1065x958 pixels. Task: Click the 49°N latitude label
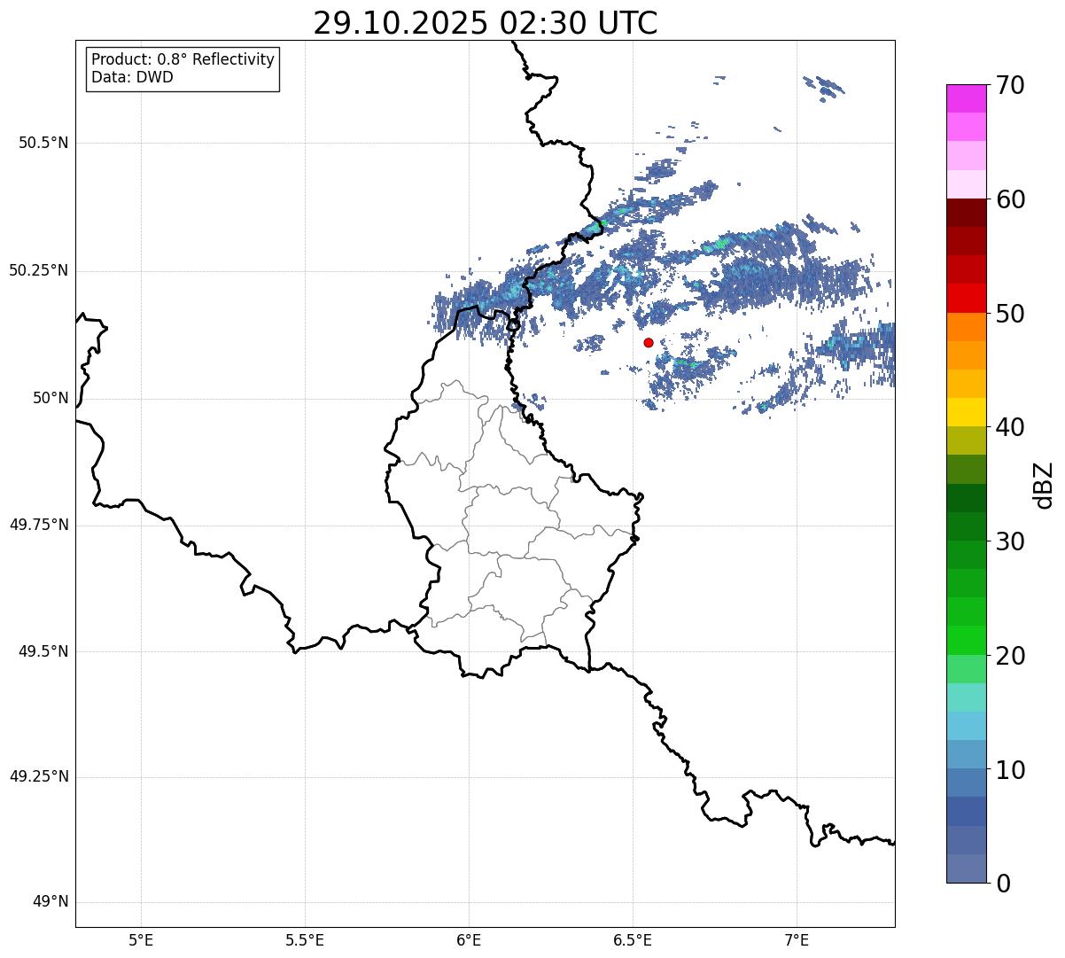click(51, 901)
